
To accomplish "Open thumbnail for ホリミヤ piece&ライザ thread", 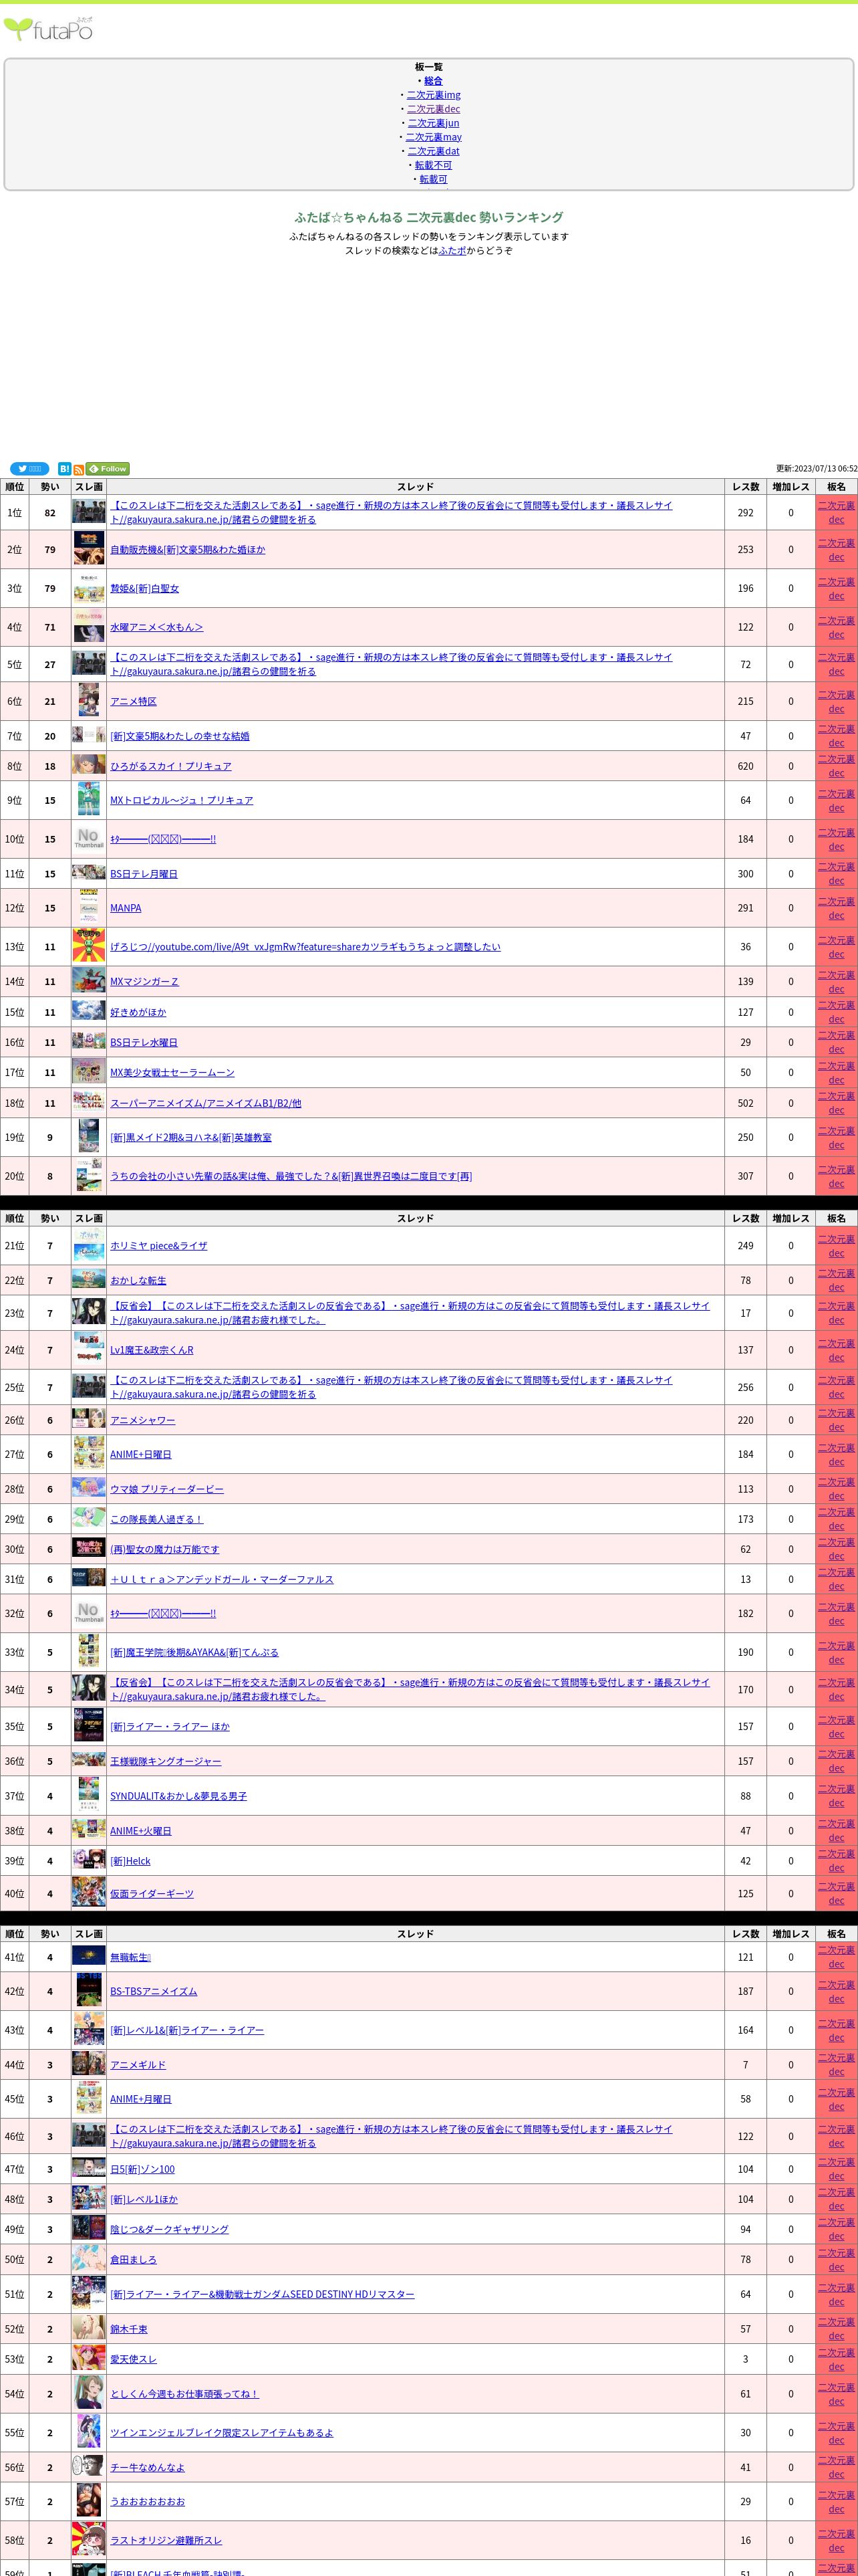I will point(89,1246).
